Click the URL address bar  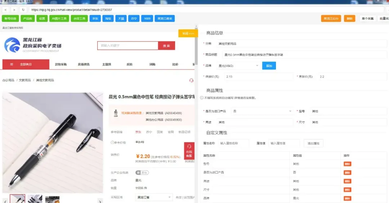click(206, 10)
